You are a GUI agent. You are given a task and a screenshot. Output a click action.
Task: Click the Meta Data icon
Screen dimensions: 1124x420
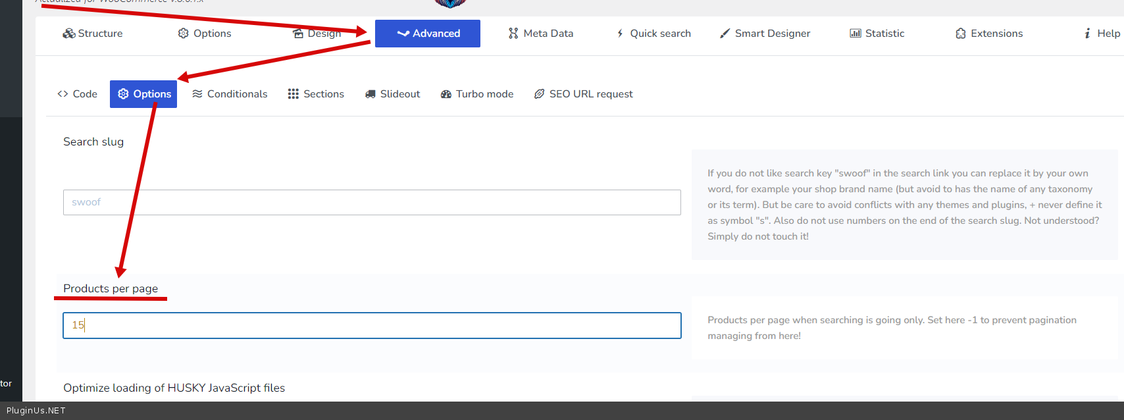513,34
